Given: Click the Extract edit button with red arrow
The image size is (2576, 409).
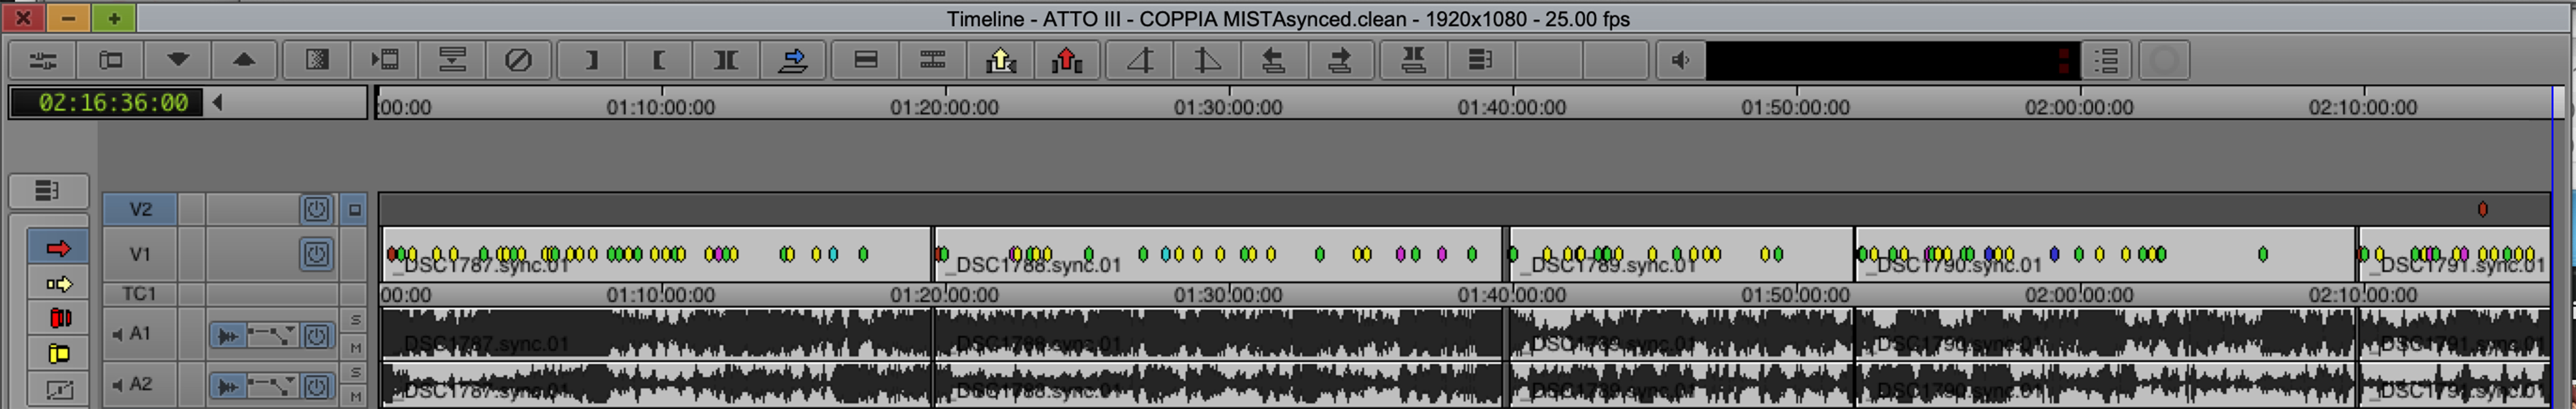Looking at the screenshot, I should point(1067,60).
